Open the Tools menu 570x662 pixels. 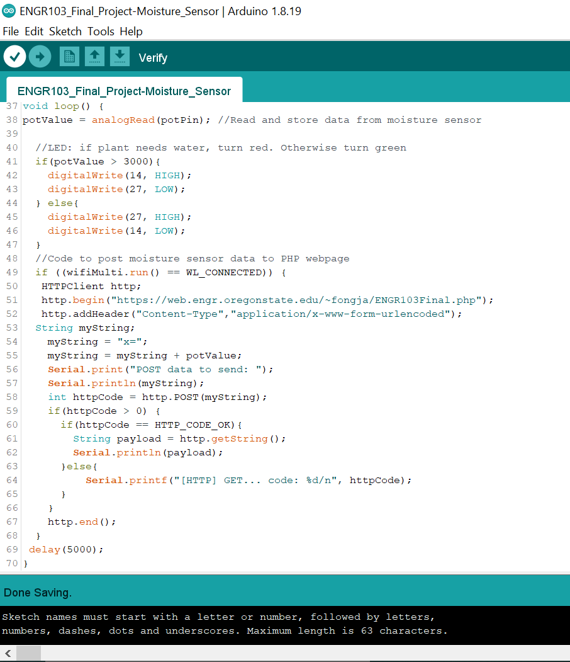pyautogui.click(x=101, y=31)
